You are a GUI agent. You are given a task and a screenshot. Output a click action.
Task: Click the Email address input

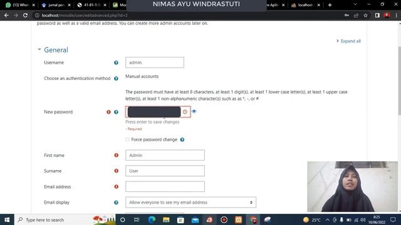point(165,187)
